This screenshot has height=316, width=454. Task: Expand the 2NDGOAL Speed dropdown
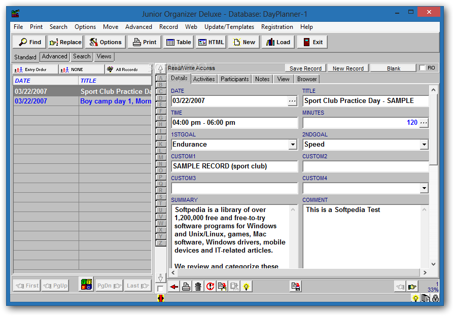[x=424, y=145]
